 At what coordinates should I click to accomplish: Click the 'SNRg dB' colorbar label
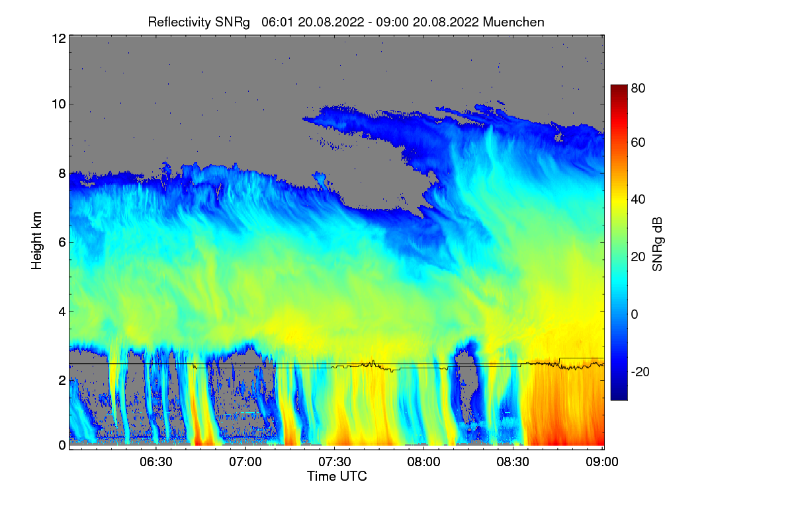[657, 245]
